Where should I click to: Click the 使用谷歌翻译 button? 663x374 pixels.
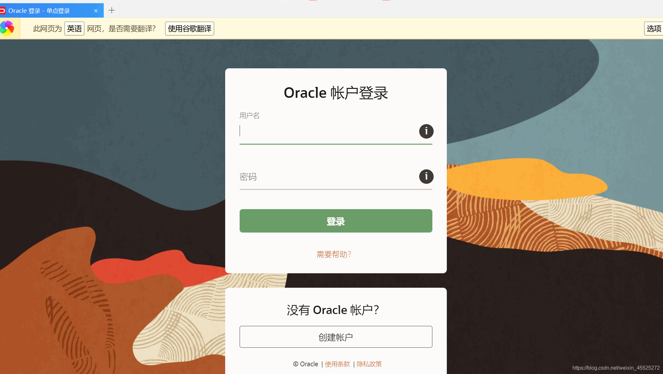click(x=190, y=29)
